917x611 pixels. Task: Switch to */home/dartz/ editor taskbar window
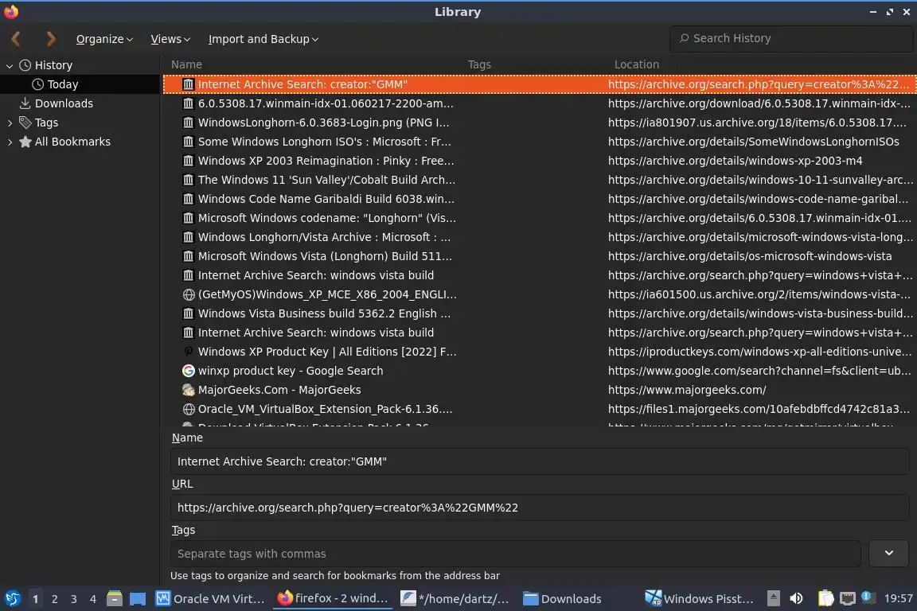coord(455,599)
